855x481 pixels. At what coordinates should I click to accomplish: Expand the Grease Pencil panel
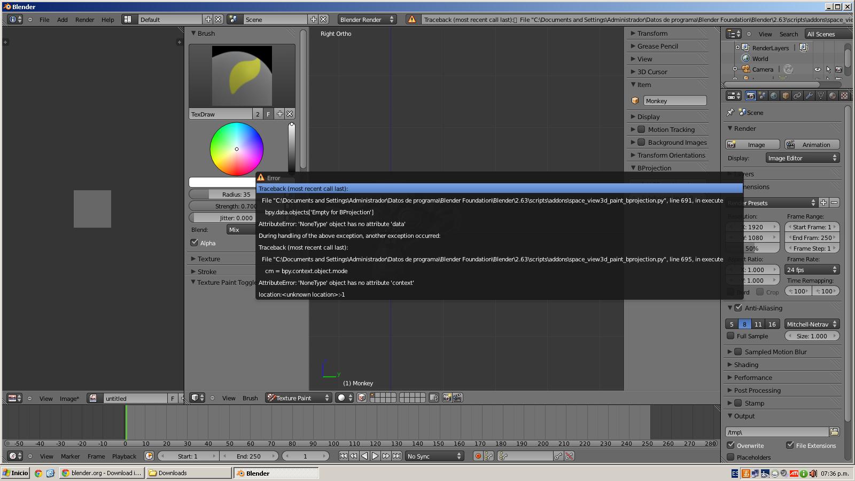tap(657, 46)
